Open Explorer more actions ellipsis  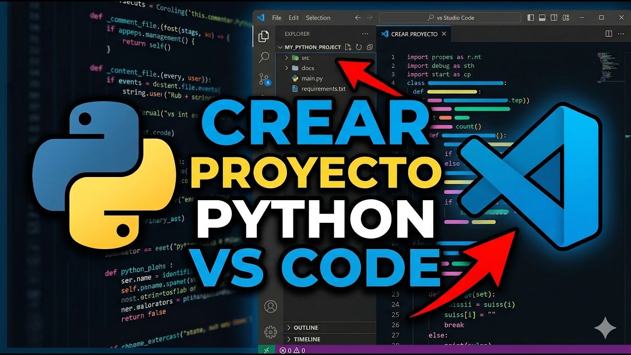pos(365,34)
